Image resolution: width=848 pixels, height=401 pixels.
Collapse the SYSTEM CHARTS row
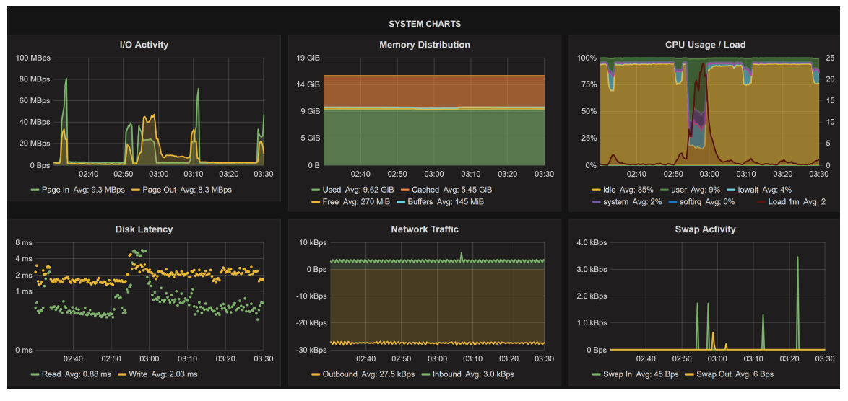[x=424, y=24]
